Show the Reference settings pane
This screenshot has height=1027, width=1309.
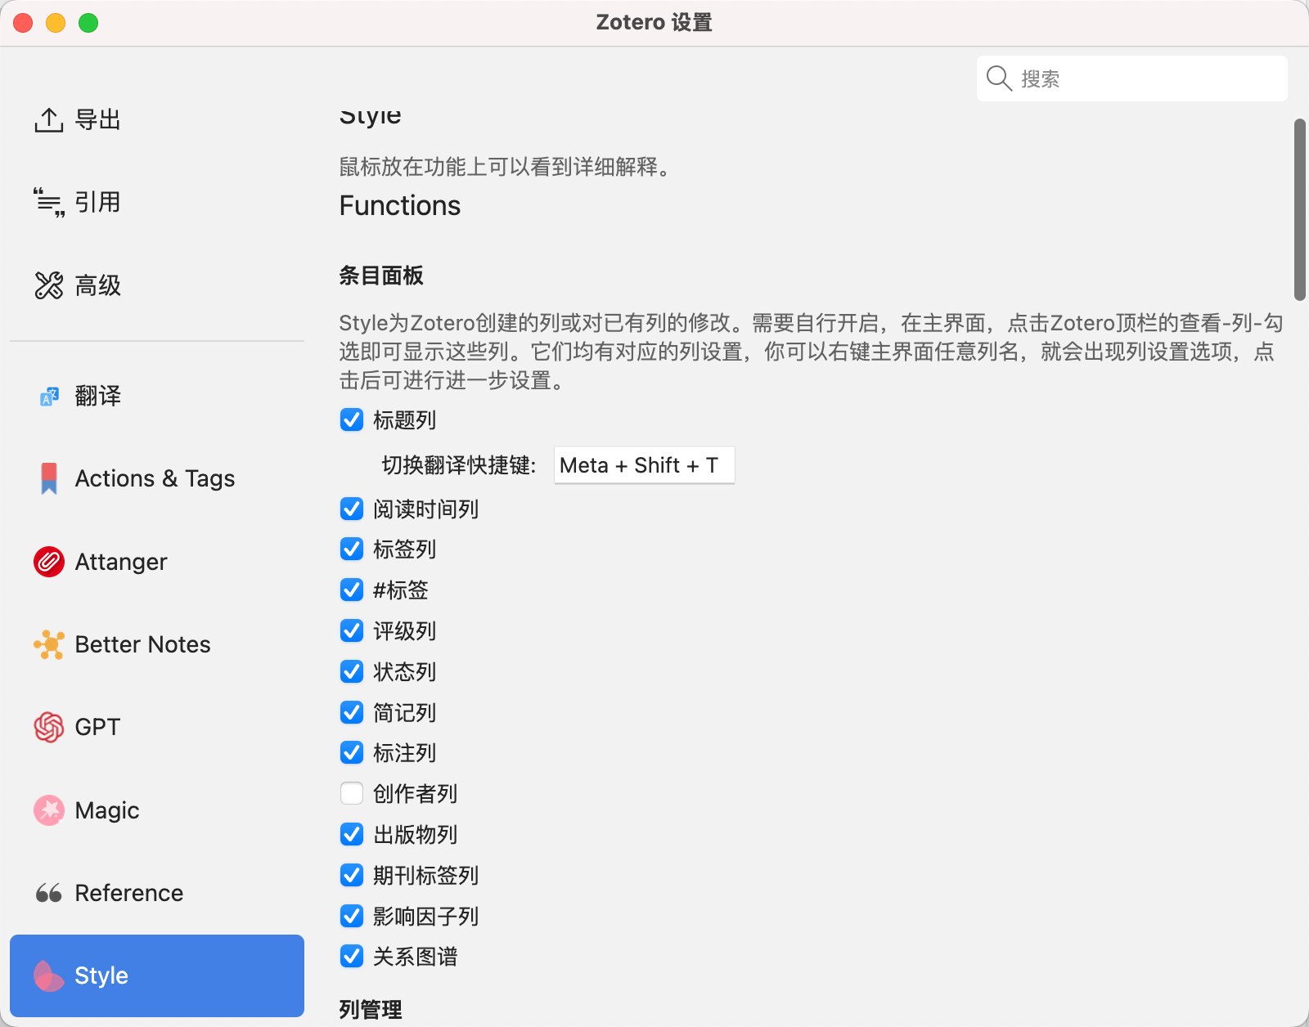[157, 893]
